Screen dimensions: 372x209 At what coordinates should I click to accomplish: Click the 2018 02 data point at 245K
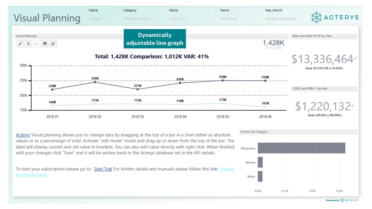click(x=95, y=82)
